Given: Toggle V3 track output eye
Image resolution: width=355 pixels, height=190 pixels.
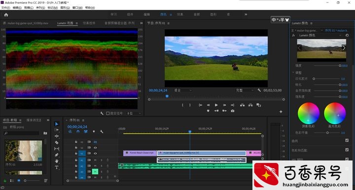Looking at the screenshot, I should [95, 142].
